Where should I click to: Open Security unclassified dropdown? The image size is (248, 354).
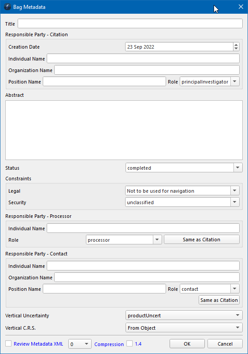235,202
